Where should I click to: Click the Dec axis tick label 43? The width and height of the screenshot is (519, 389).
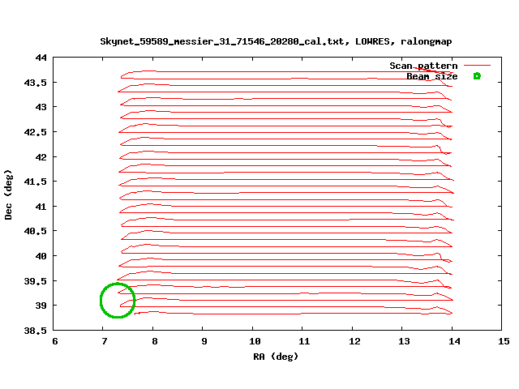(41, 107)
